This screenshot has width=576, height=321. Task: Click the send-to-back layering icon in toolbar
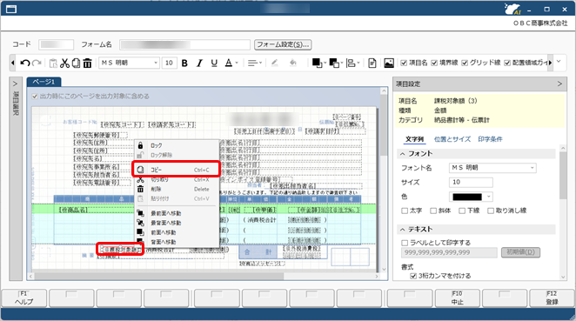(x=334, y=64)
